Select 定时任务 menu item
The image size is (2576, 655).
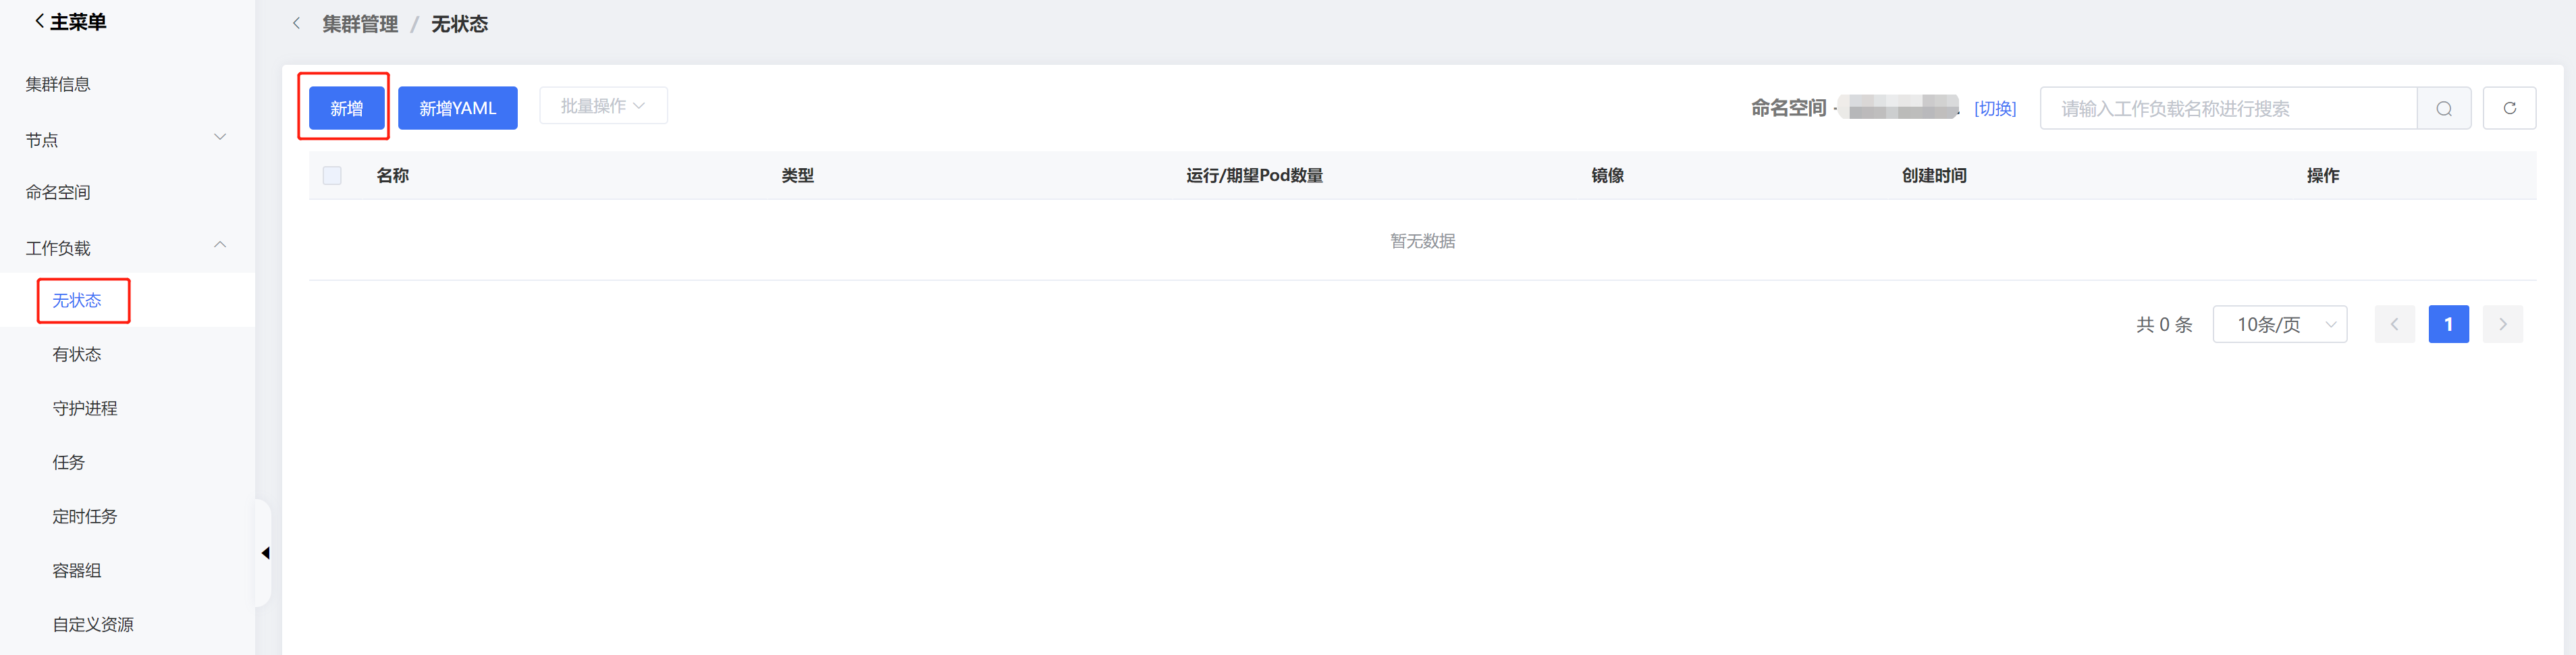pyautogui.click(x=85, y=516)
